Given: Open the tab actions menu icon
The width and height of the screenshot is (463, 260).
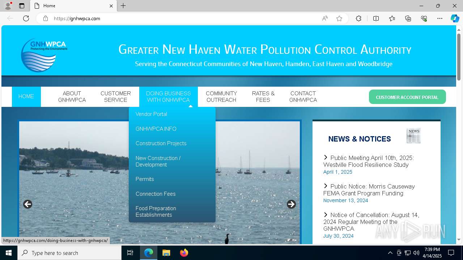Looking at the screenshot, I should (x=22, y=6).
